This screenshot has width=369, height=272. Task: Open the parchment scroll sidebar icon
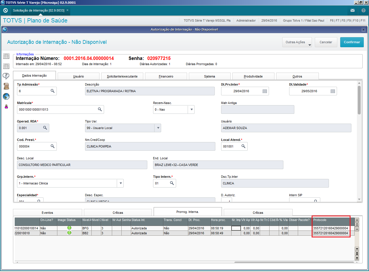(x=6, y=86)
